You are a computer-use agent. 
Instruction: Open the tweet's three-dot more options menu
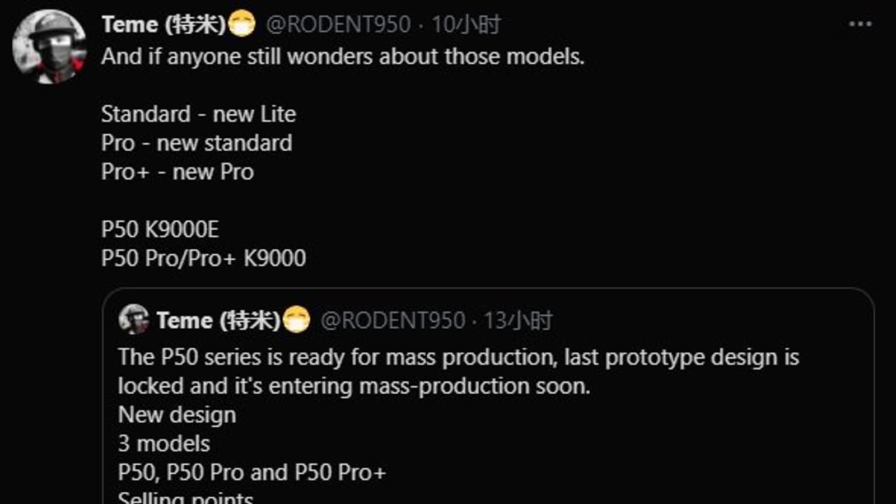pos(860,24)
